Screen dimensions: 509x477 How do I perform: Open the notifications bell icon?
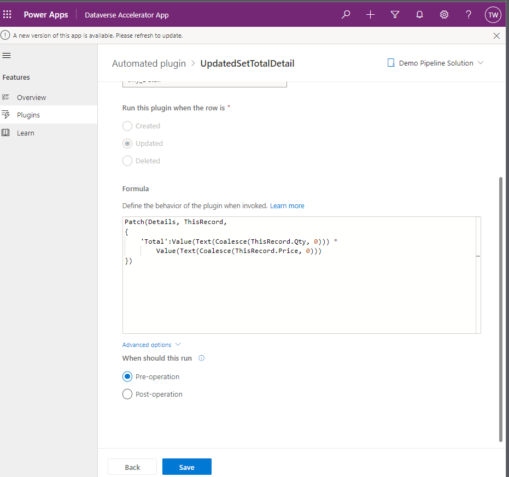pyautogui.click(x=420, y=15)
